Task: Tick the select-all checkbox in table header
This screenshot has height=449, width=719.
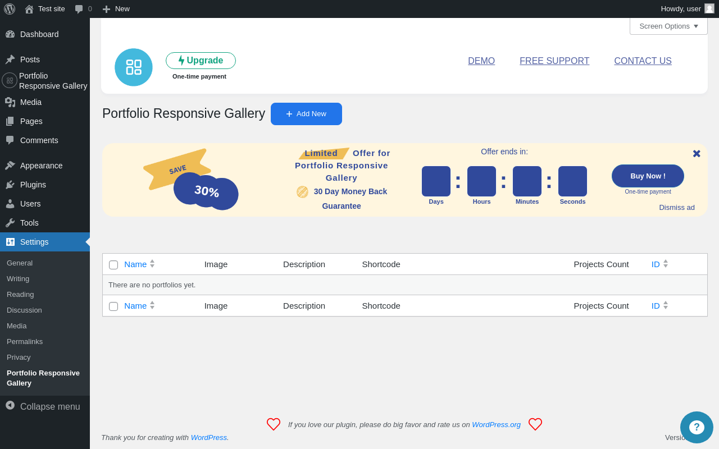Action: coord(113,265)
